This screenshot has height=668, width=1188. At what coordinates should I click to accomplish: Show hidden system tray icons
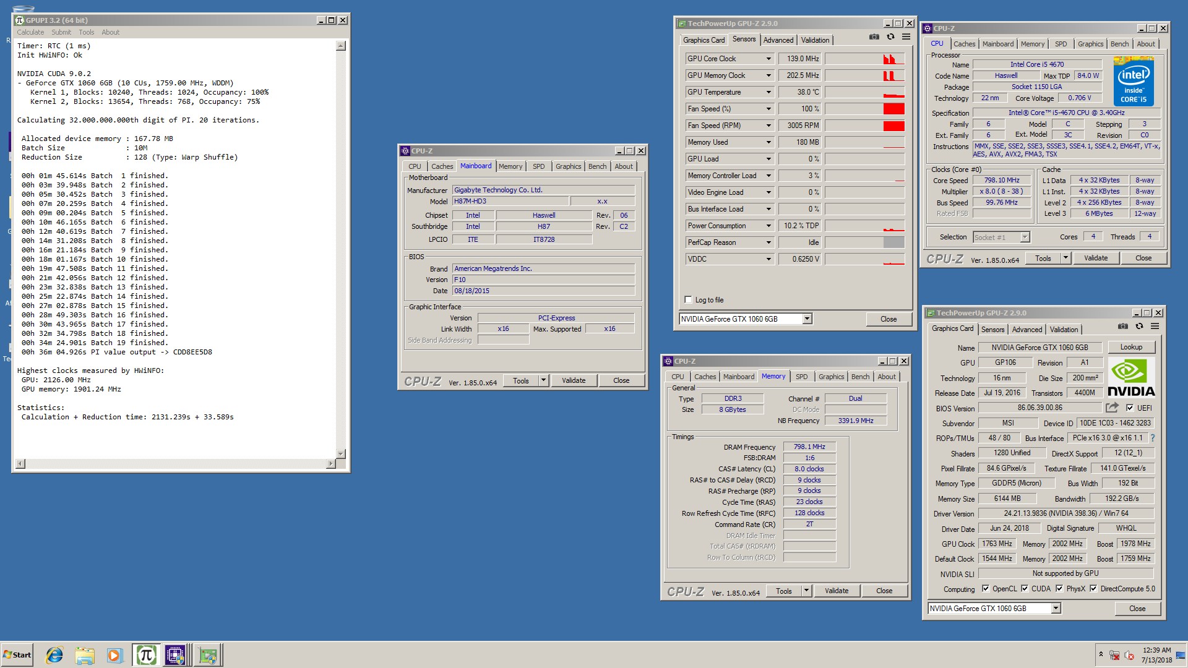coord(1101,654)
